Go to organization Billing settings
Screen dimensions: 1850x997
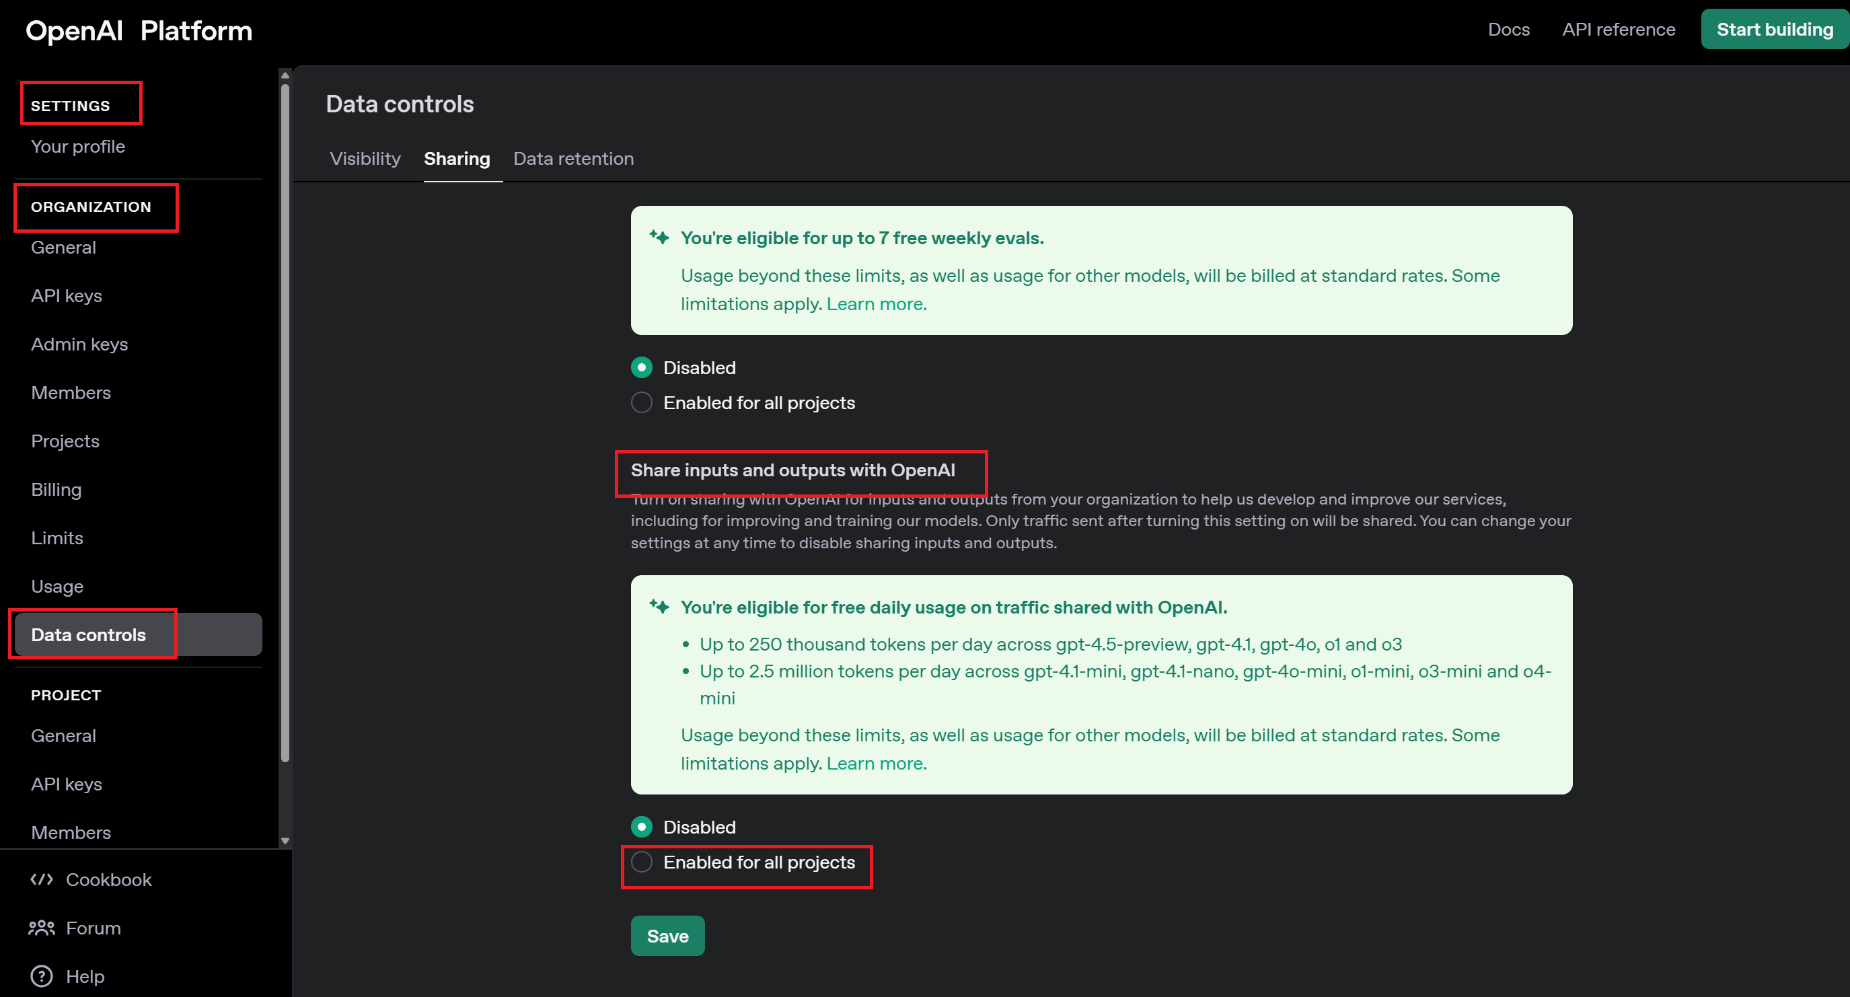(56, 490)
